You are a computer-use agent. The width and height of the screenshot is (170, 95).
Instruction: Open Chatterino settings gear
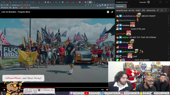(x=148, y=2)
